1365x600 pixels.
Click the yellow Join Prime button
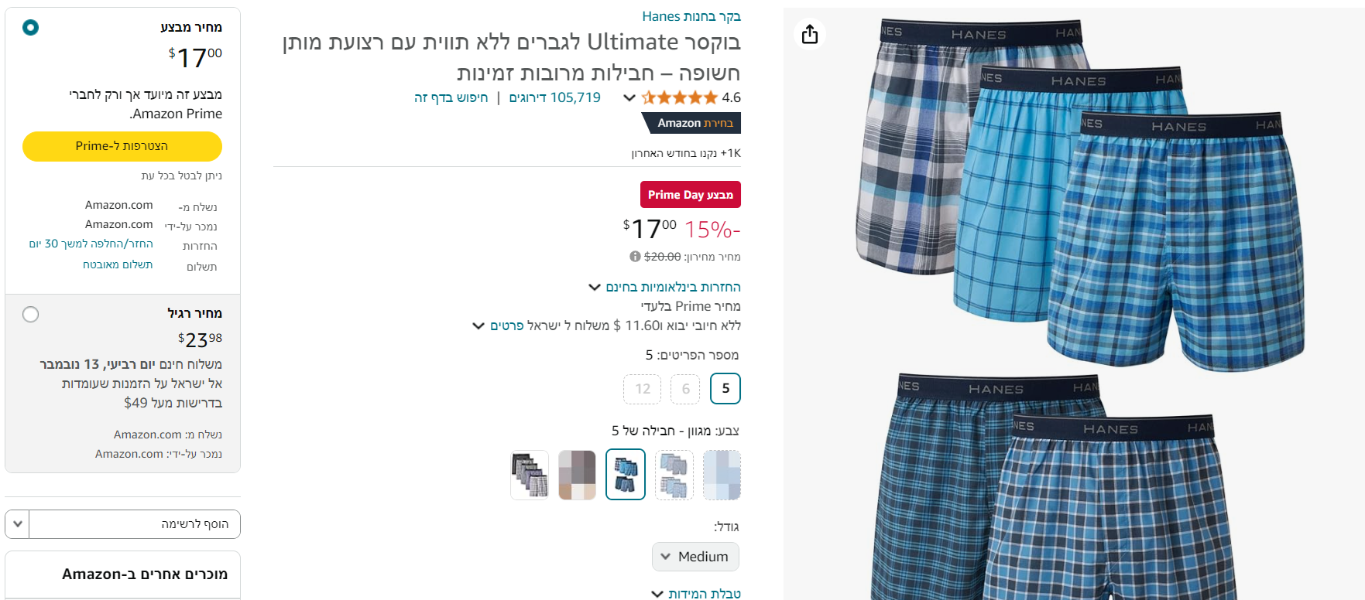(122, 146)
